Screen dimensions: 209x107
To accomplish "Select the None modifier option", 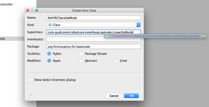I will point(49,60).
